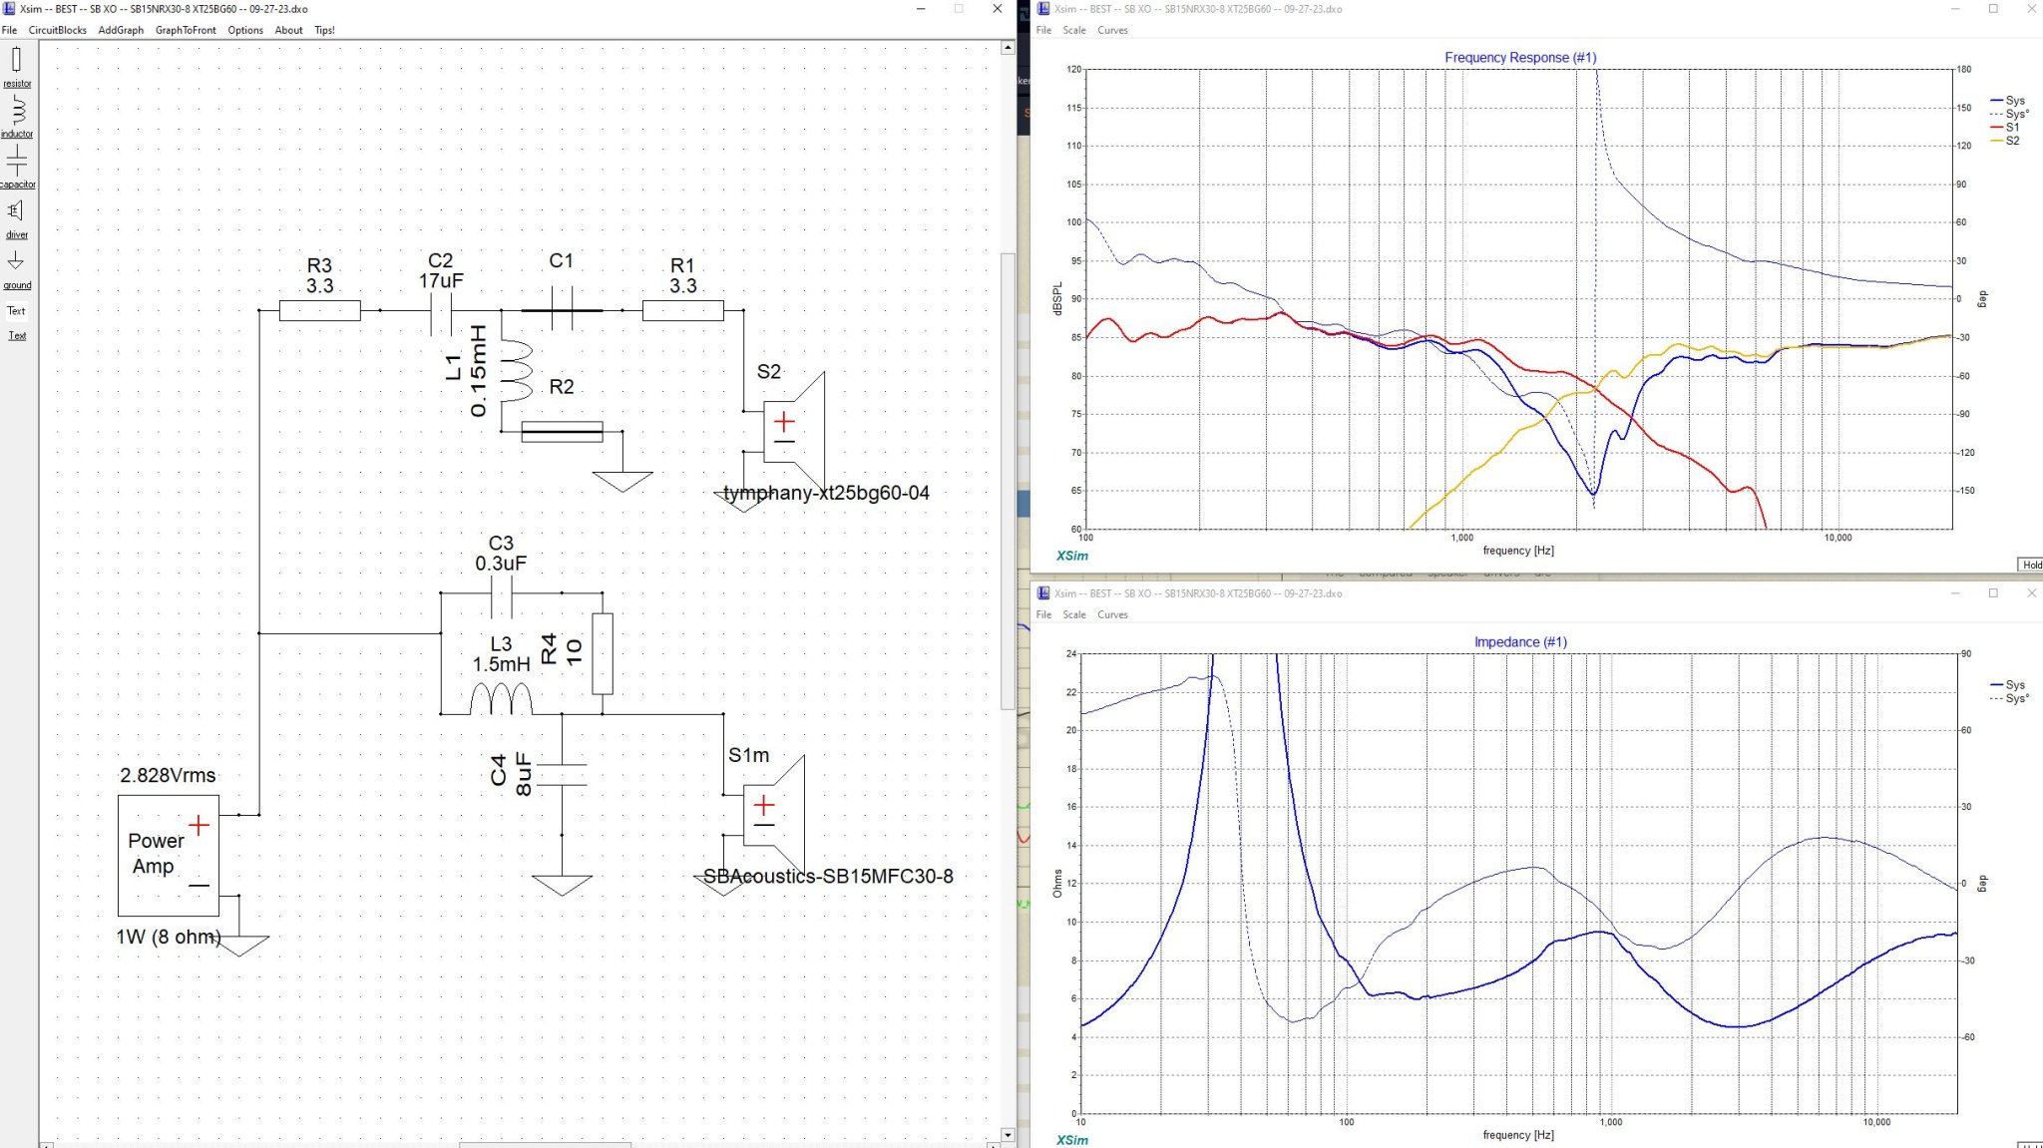
Task: Click the Impedance (#1) graph title
Action: point(1520,642)
